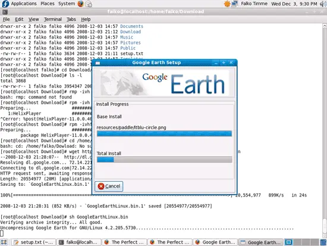The height and width of the screenshot is (246, 327).
Task: Open the System menu
Action: [x=67, y=4]
